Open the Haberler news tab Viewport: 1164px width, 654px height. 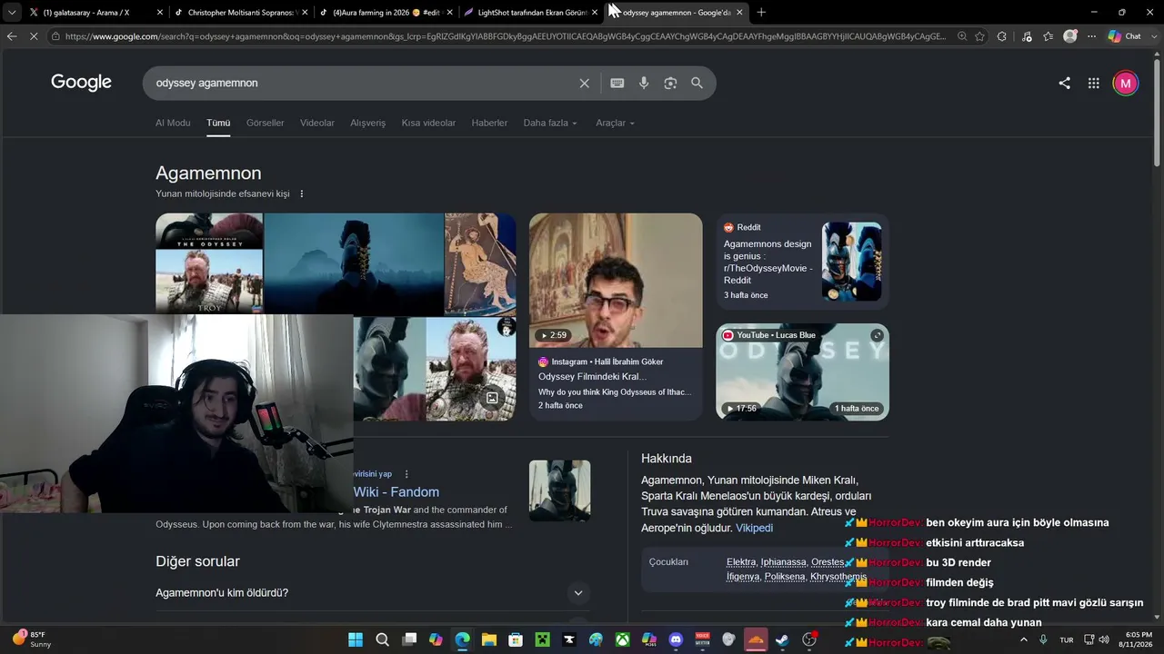[x=489, y=123]
